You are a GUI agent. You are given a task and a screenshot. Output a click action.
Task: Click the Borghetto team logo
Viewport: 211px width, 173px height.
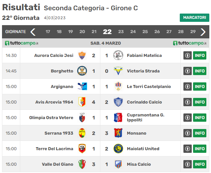point(82,71)
